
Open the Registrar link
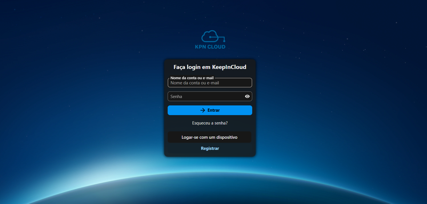click(x=210, y=148)
